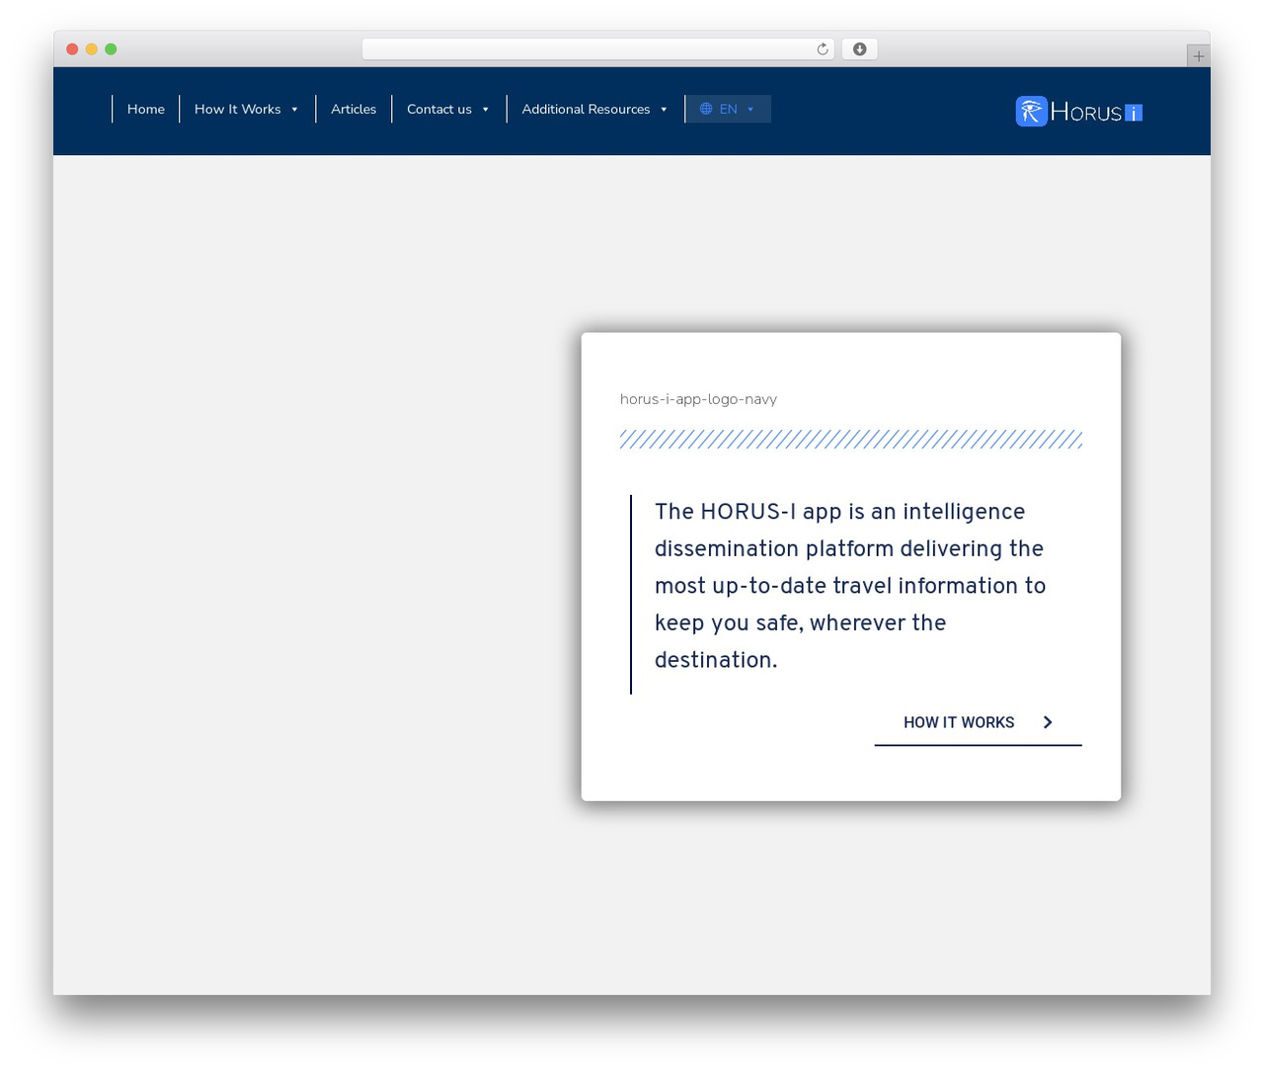Expand the How It Works dropdown arrow
This screenshot has width=1264, height=1071.
click(294, 110)
